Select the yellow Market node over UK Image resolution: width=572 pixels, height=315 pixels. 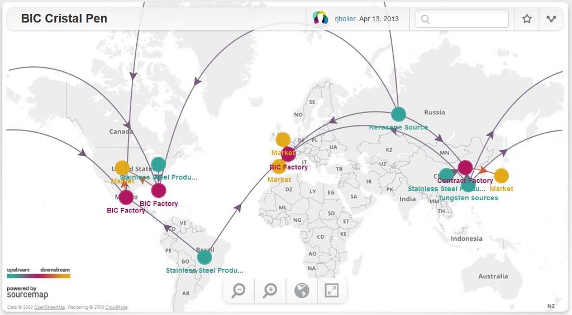(283, 139)
